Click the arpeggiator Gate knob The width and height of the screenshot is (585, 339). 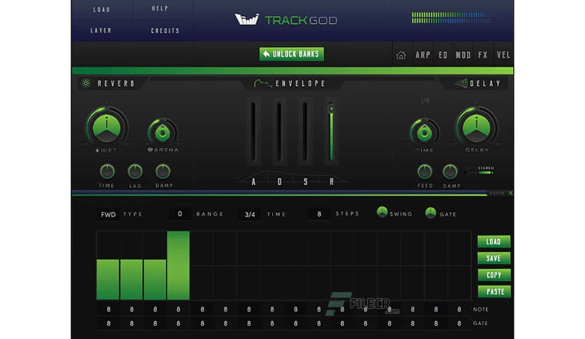(x=430, y=213)
